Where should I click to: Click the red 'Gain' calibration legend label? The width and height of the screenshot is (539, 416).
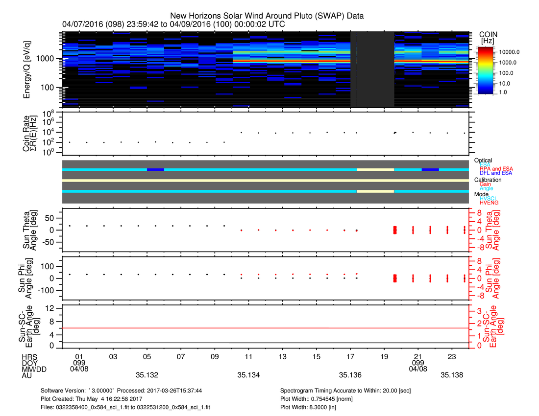[486, 184]
